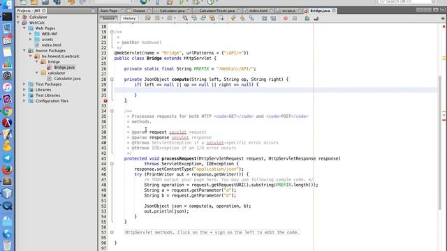Screen dimensions: 447x251
Task: Expand the Calculator project node
Action: [x=18, y=17]
